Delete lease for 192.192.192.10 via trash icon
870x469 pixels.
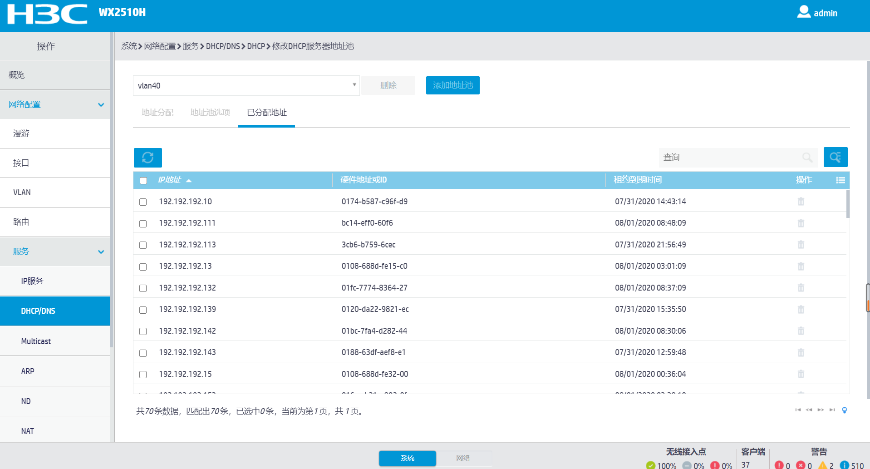tap(801, 201)
